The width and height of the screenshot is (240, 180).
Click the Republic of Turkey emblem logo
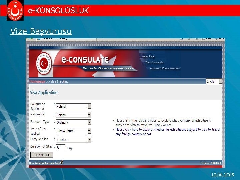coord(44,63)
